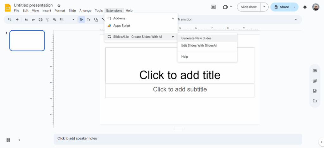Expand the Slideshow options dropdown arrow
This screenshot has height=148, width=324.
coord(264,7)
